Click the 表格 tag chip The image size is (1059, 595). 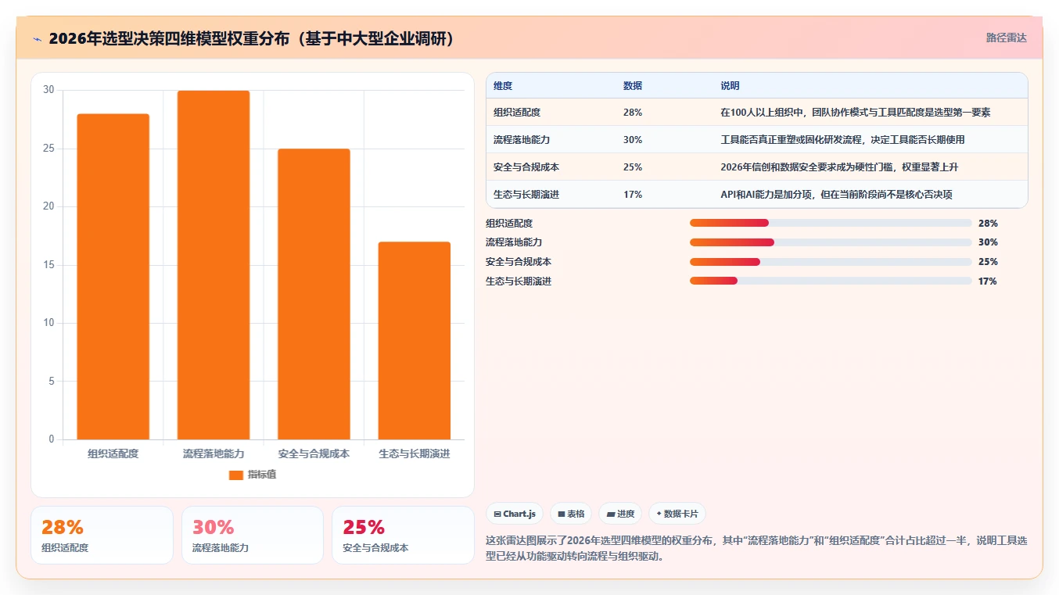(x=571, y=514)
